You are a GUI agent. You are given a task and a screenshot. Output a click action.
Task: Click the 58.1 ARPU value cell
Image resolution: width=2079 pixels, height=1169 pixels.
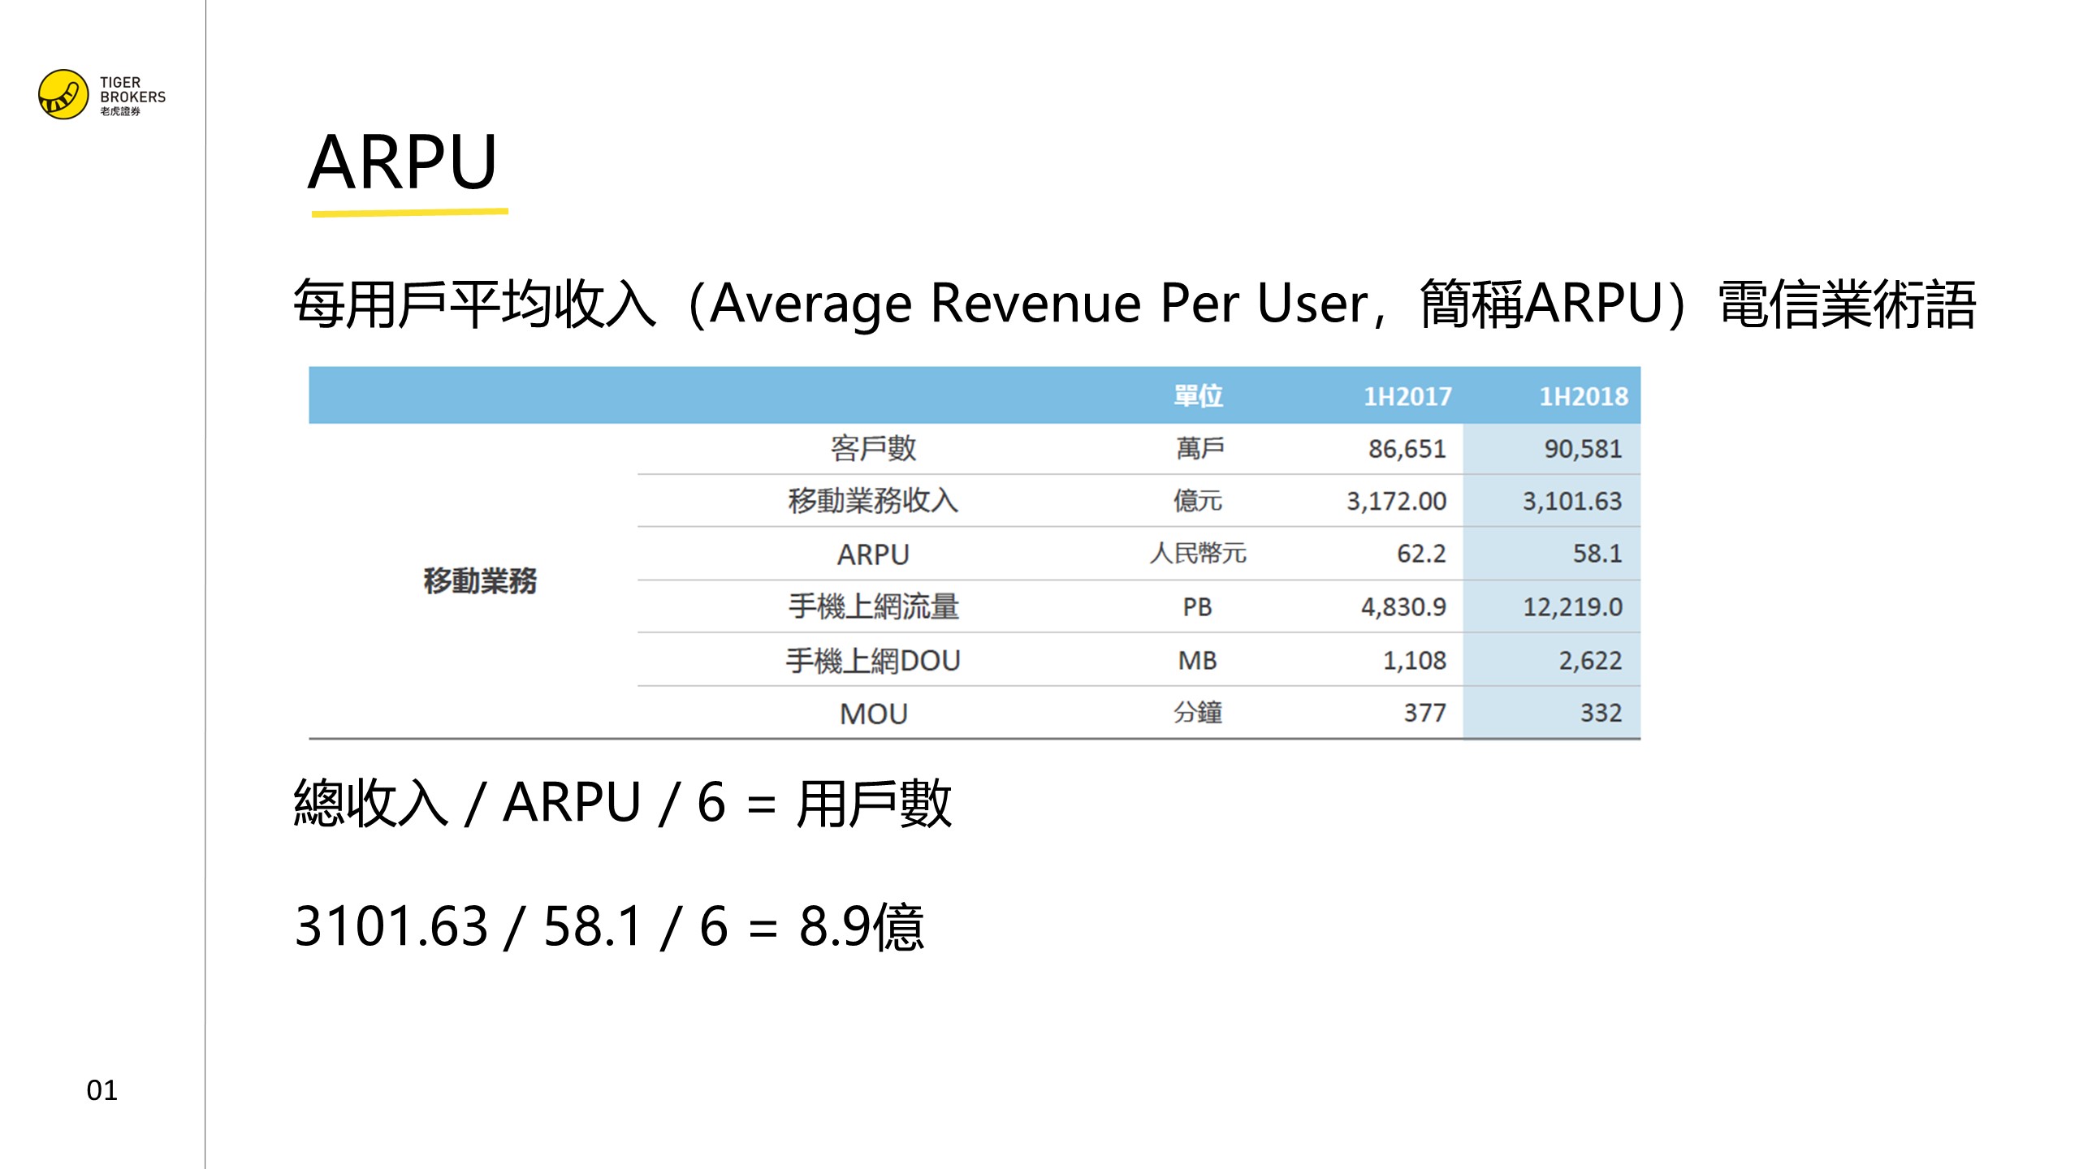pos(1596,554)
